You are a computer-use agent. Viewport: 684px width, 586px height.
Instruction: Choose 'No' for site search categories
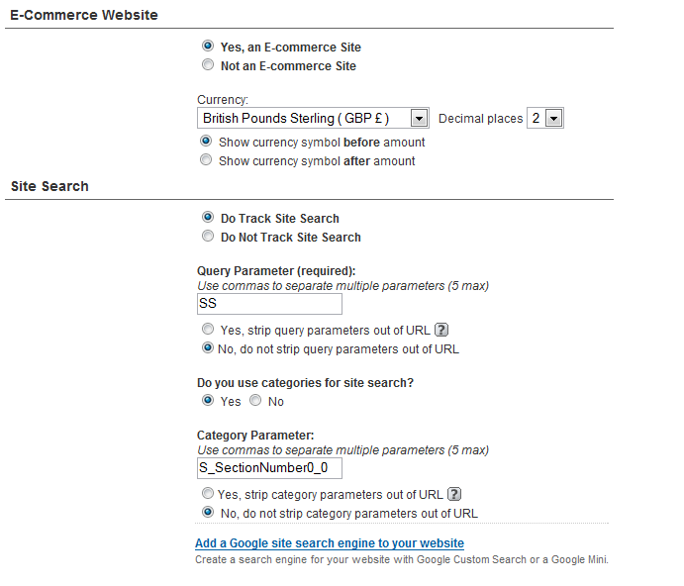(255, 401)
